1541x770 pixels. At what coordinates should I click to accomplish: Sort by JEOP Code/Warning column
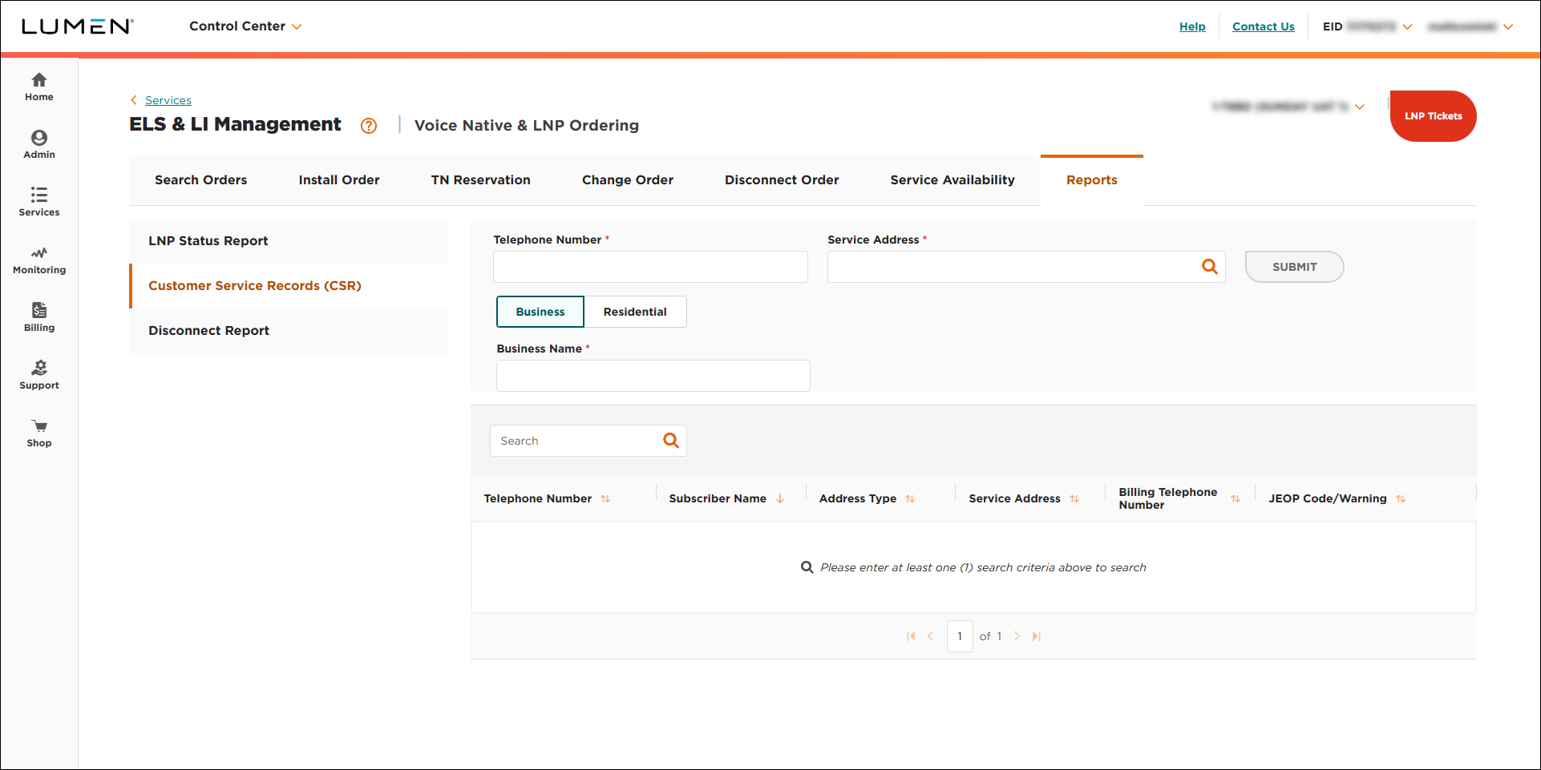pos(1401,498)
